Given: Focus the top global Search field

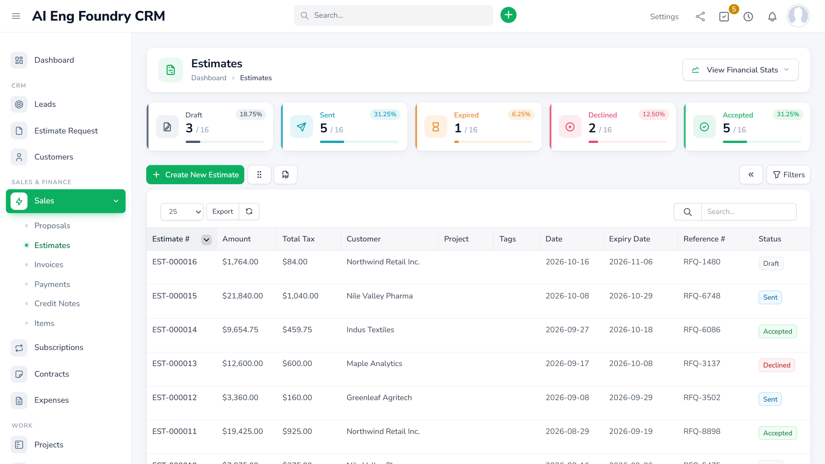Looking at the screenshot, I should pyautogui.click(x=393, y=15).
